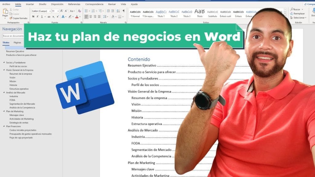Viewport: 315px width, 177px height.
Task: Apply paragraph shading fill color
Action: coord(113,17)
